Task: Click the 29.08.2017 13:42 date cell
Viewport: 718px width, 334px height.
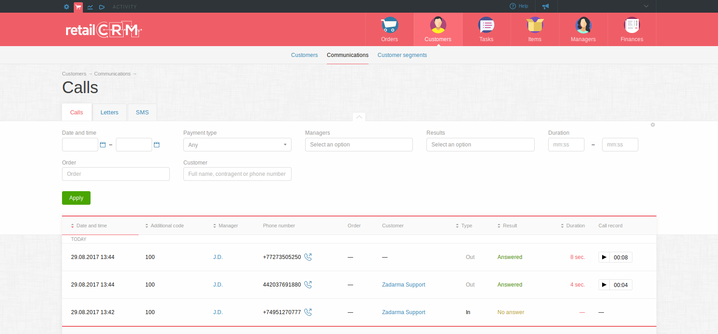Action: [x=93, y=312]
